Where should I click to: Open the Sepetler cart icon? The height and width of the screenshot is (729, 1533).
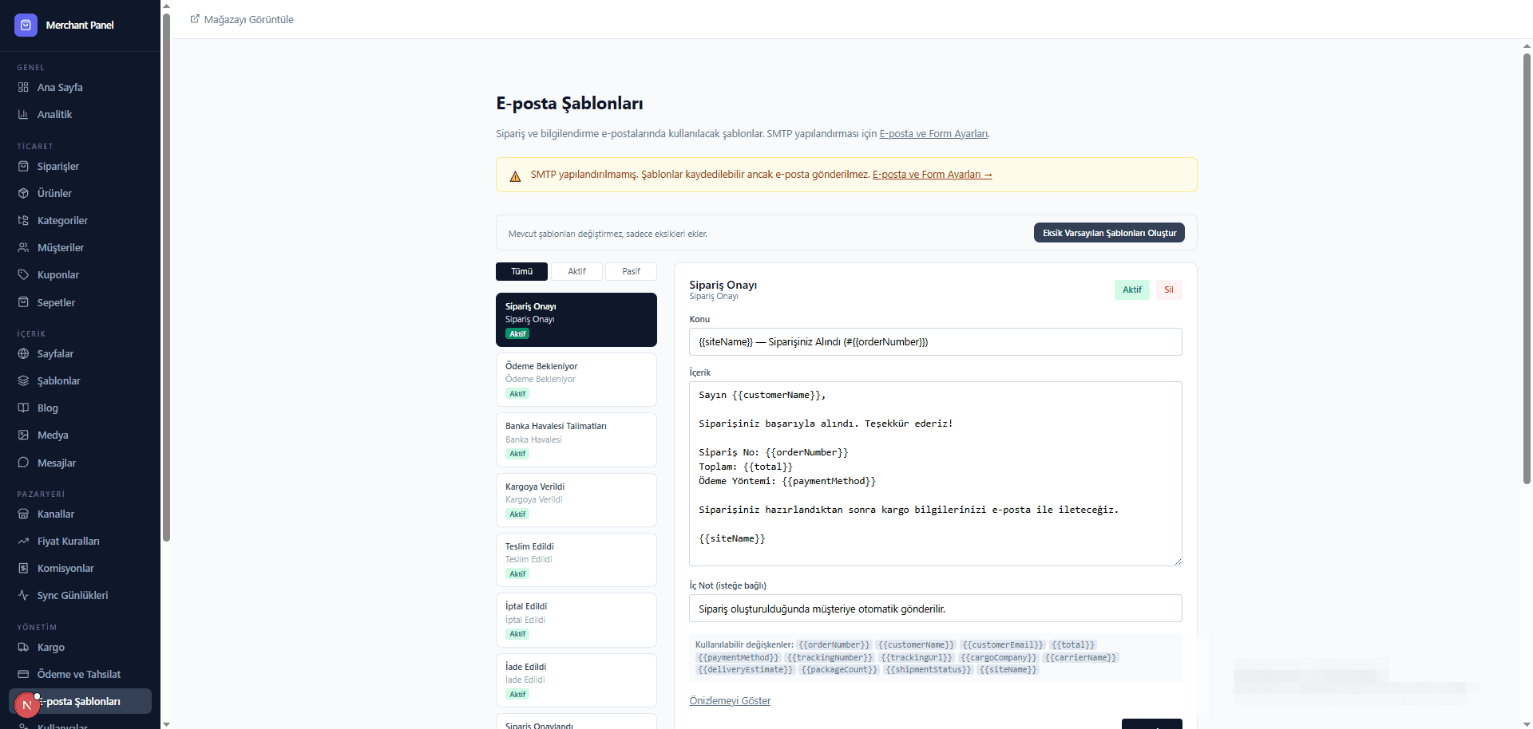23,303
